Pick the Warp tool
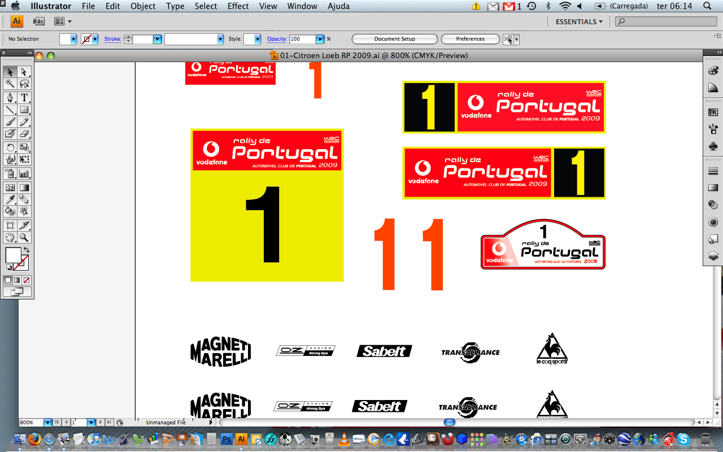The width and height of the screenshot is (723, 452). (10, 159)
